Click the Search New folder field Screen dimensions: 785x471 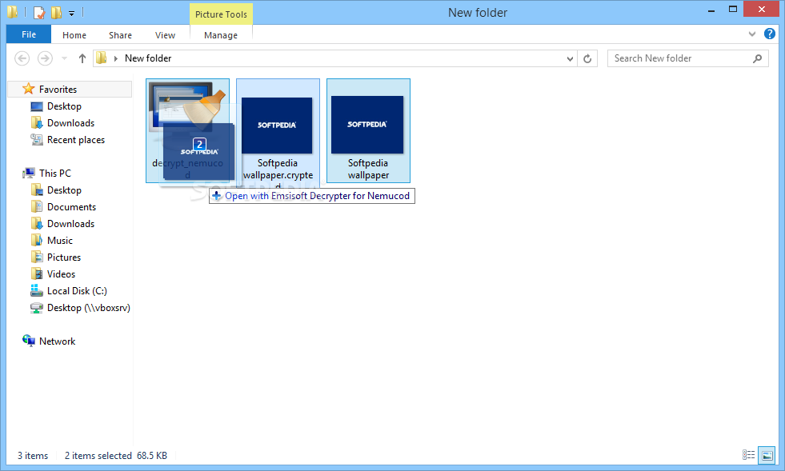688,58
